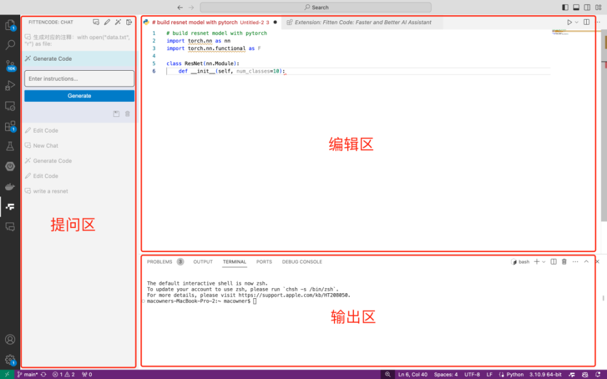Kill the terminal with the trash icon
The width and height of the screenshot is (607, 379).
pos(564,262)
